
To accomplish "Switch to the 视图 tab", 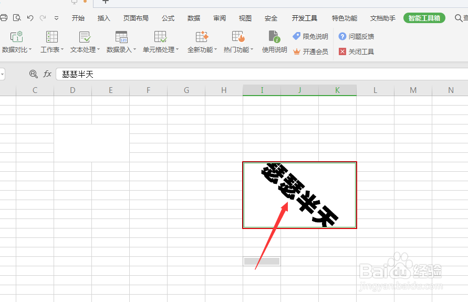I will (x=245, y=18).
